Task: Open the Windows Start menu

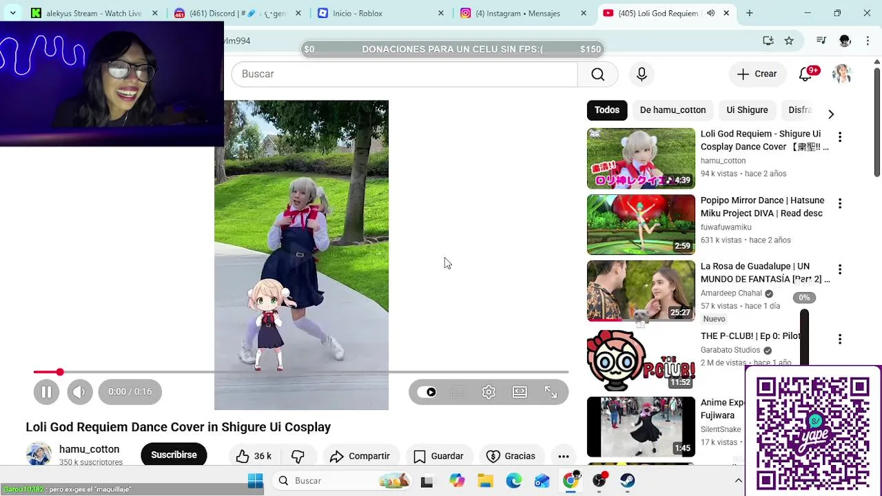Action: coord(255,481)
